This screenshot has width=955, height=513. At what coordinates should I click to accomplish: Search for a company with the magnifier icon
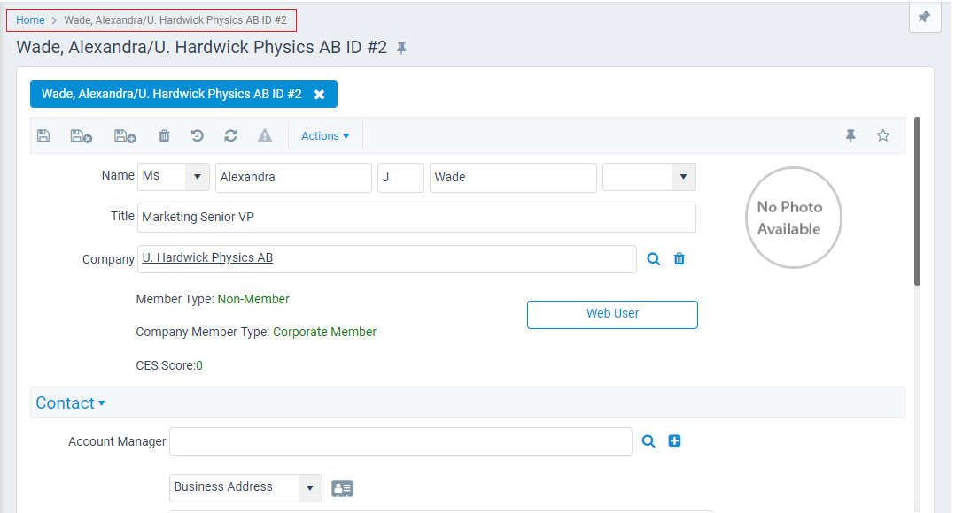(x=654, y=258)
